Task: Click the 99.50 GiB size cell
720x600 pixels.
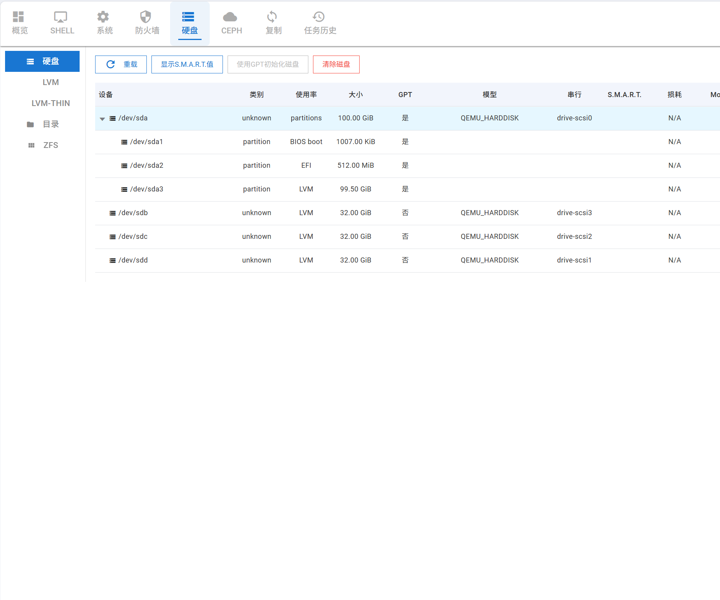Action: click(356, 189)
